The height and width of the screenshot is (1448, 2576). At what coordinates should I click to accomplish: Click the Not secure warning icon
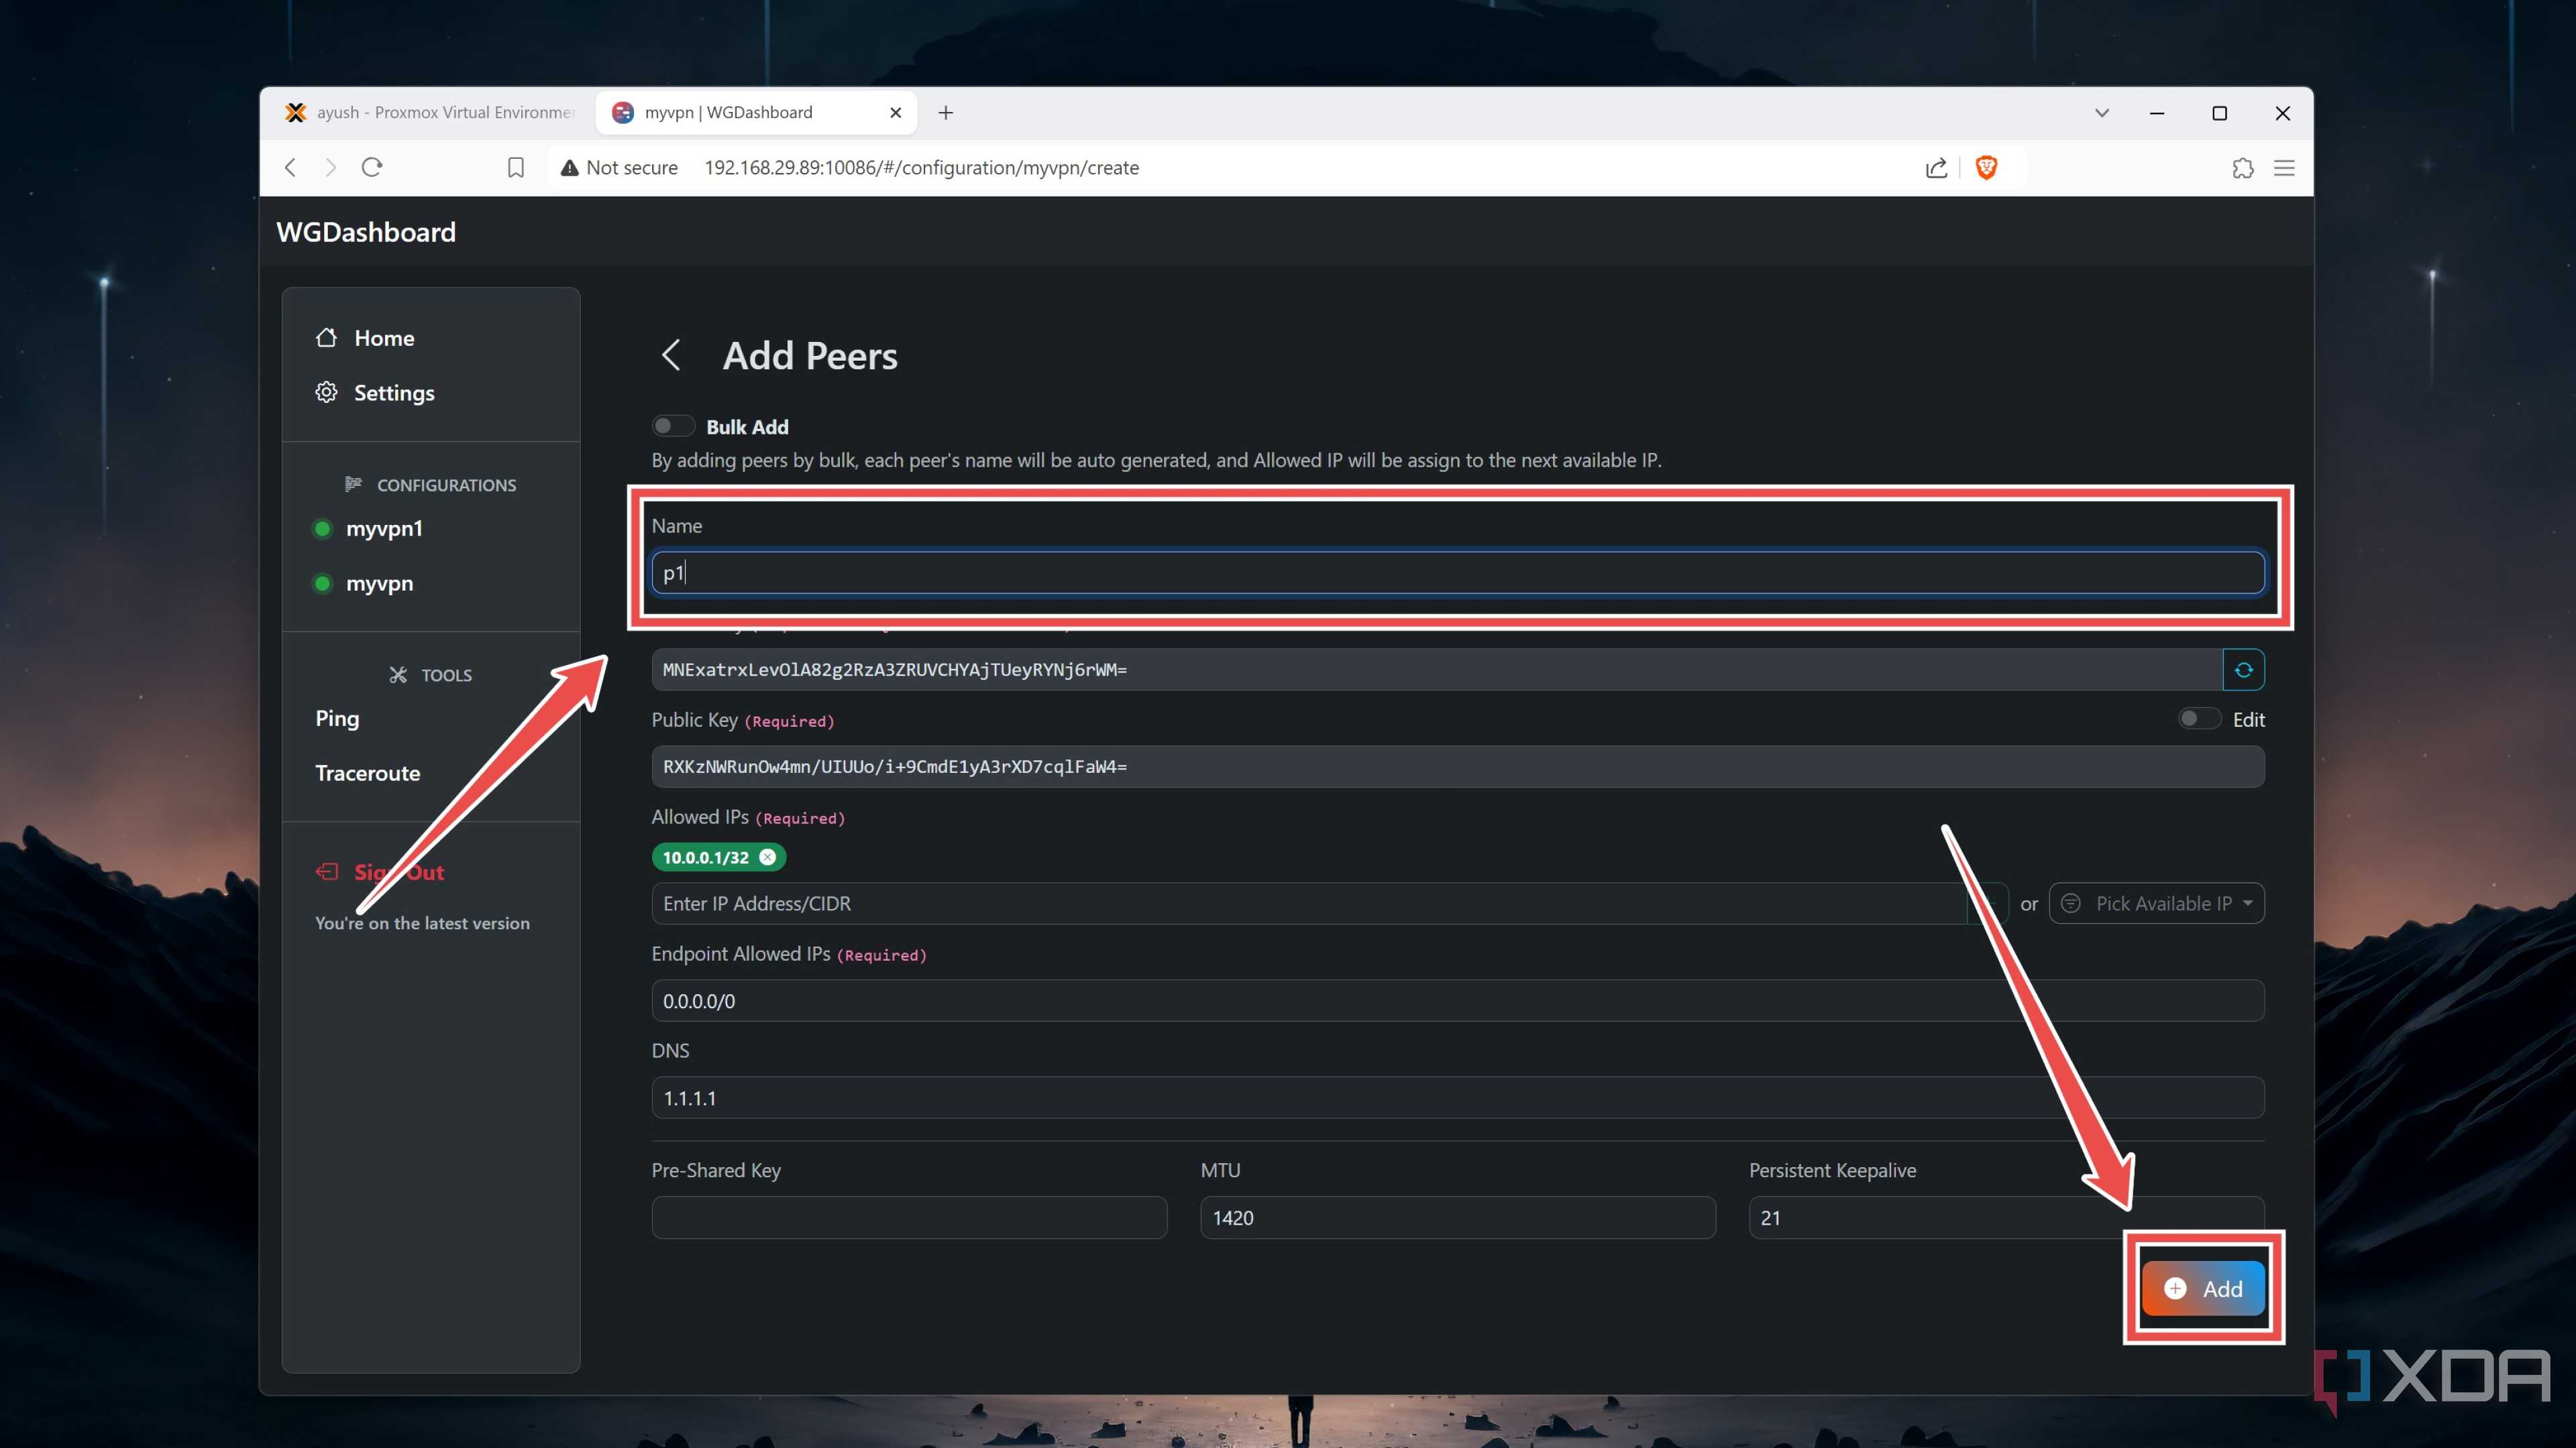click(569, 167)
